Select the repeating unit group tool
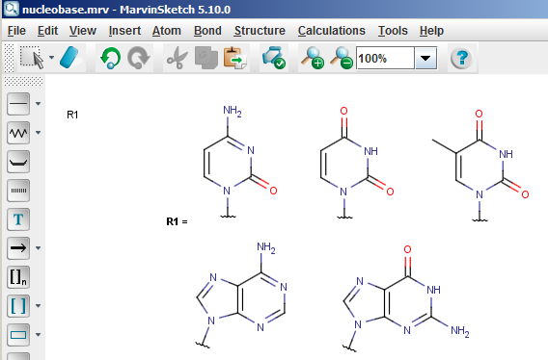Screen dimensions: 548x360 click(x=18, y=277)
